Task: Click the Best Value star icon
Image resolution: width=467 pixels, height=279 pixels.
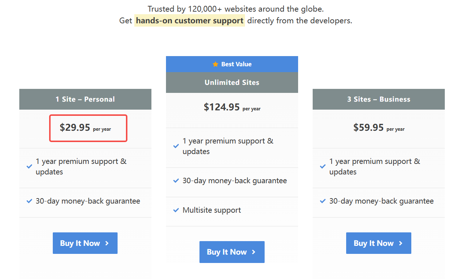Action: [x=215, y=64]
